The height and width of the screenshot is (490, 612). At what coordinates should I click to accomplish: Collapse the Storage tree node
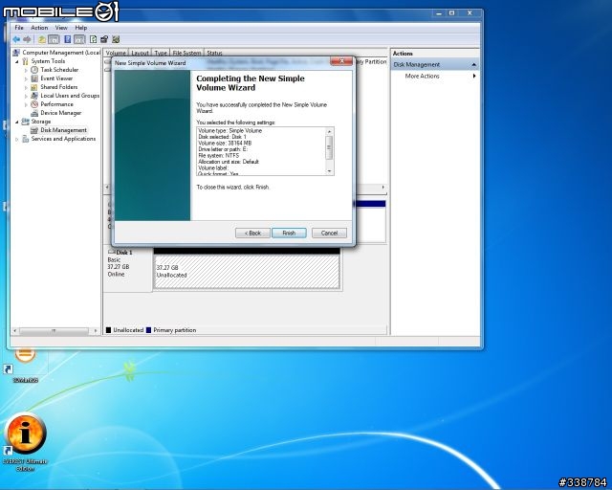(x=17, y=122)
